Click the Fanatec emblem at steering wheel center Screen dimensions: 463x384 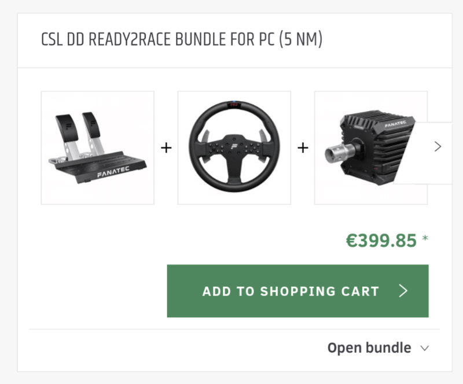click(x=234, y=141)
